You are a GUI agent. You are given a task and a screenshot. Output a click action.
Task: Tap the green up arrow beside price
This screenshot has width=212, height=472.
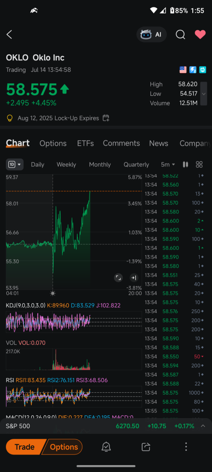pyautogui.click(x=64, y=89)
